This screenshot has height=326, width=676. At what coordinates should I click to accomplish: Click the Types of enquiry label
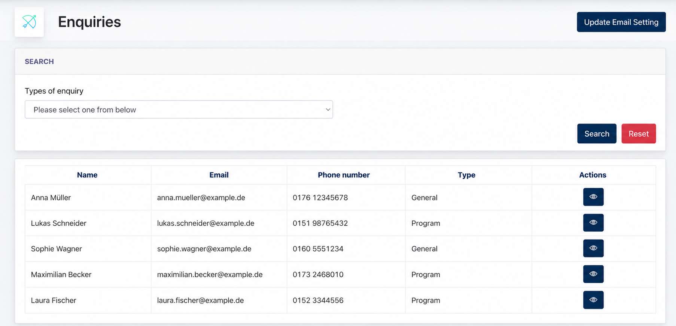[x=54, y=91]
